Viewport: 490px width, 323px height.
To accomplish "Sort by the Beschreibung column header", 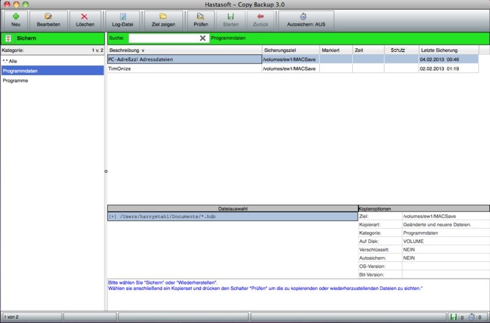I will point(184,50).
